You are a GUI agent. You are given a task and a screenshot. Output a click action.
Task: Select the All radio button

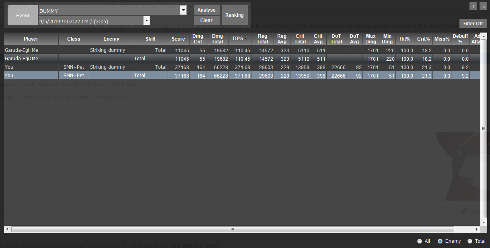420,241
